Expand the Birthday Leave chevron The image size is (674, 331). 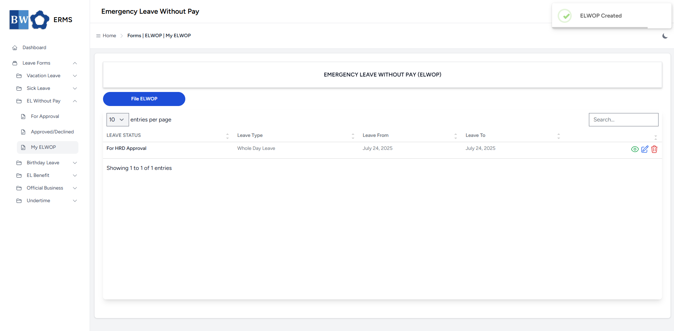tap(75, 163)
